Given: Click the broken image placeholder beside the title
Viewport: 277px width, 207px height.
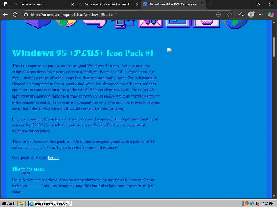Looking at the screenshot, I should tap(169, 50).
